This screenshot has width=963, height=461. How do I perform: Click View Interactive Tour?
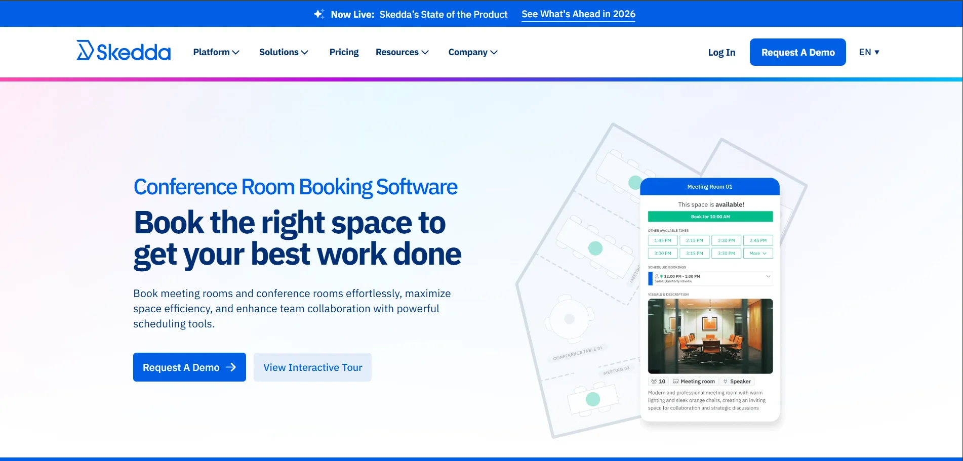click(x=312, y=367)
